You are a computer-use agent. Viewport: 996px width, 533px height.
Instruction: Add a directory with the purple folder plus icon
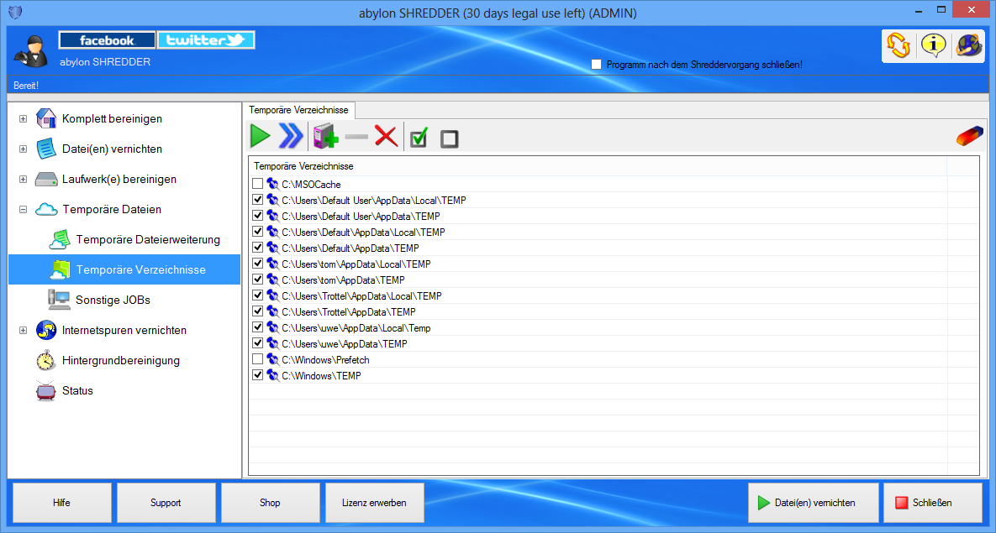[x=325, y=137]
